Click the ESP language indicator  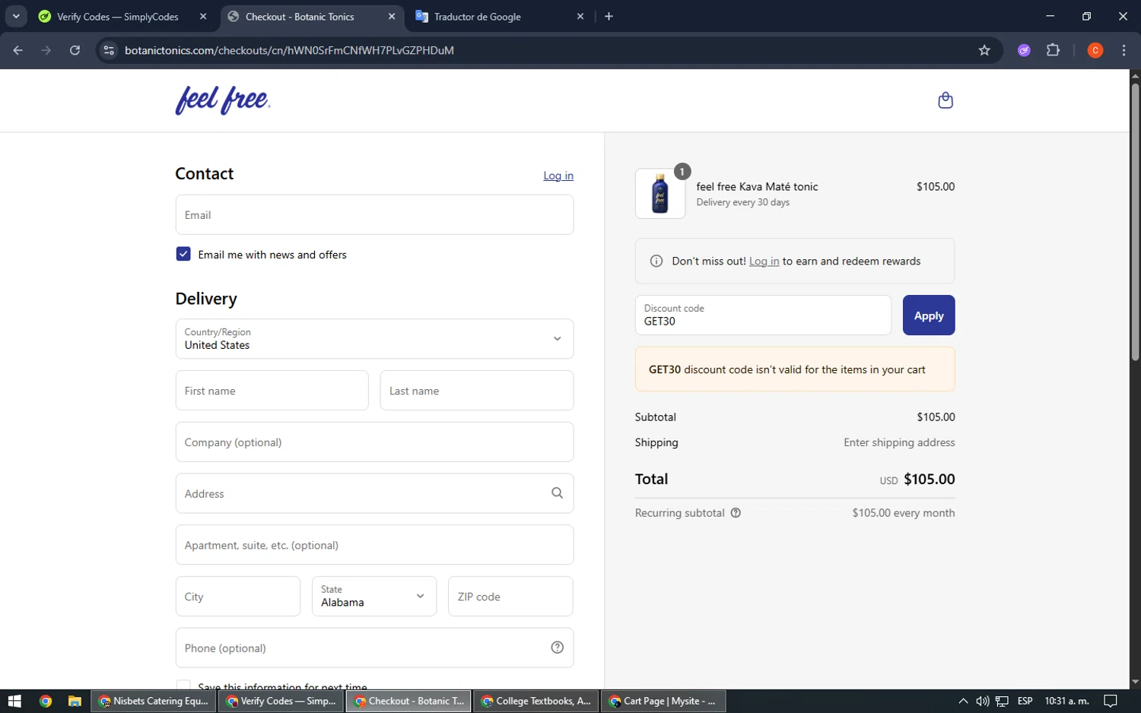1025,701
